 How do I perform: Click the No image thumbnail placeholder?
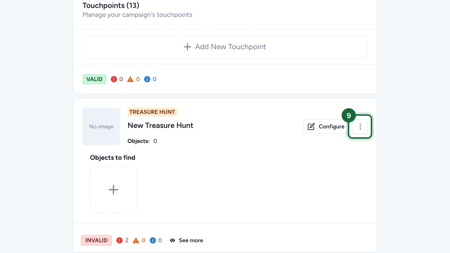101,126
